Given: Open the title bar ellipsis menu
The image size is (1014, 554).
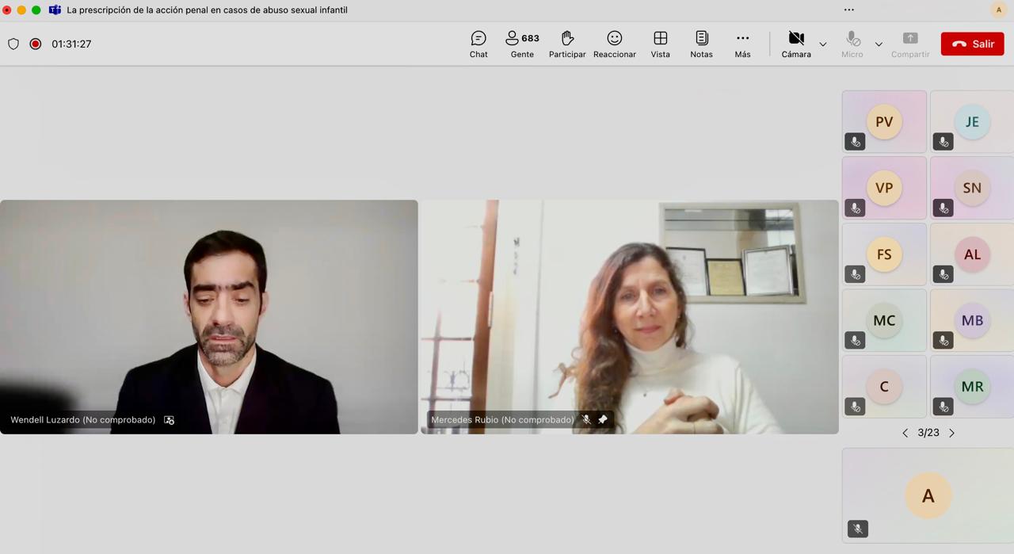Looking at the screenshot, I should [849, 10].
